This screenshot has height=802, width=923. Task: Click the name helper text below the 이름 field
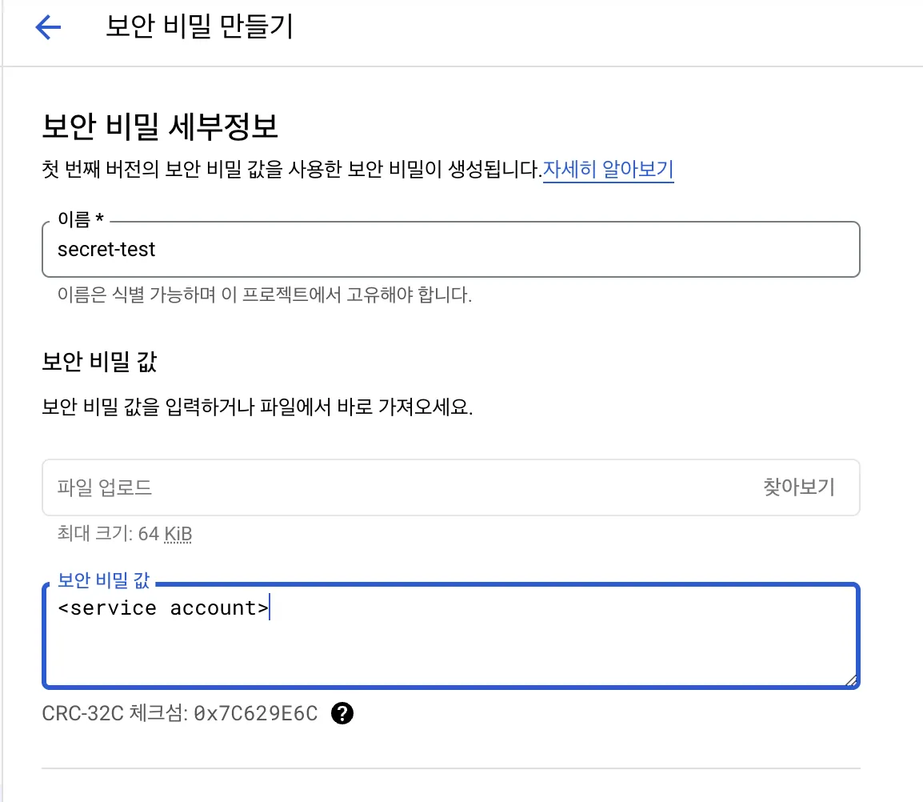(265, 295)
